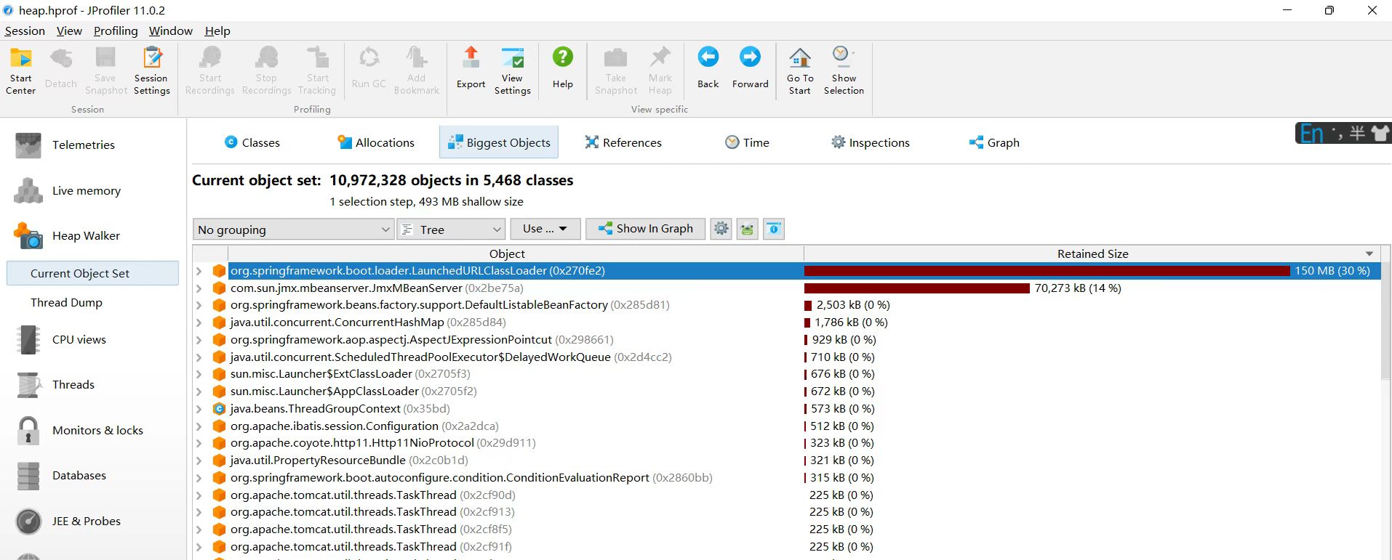Click the Save Snapshot icon
The width and height of the screenshot is (1392, 560).
tap(106, 71)
